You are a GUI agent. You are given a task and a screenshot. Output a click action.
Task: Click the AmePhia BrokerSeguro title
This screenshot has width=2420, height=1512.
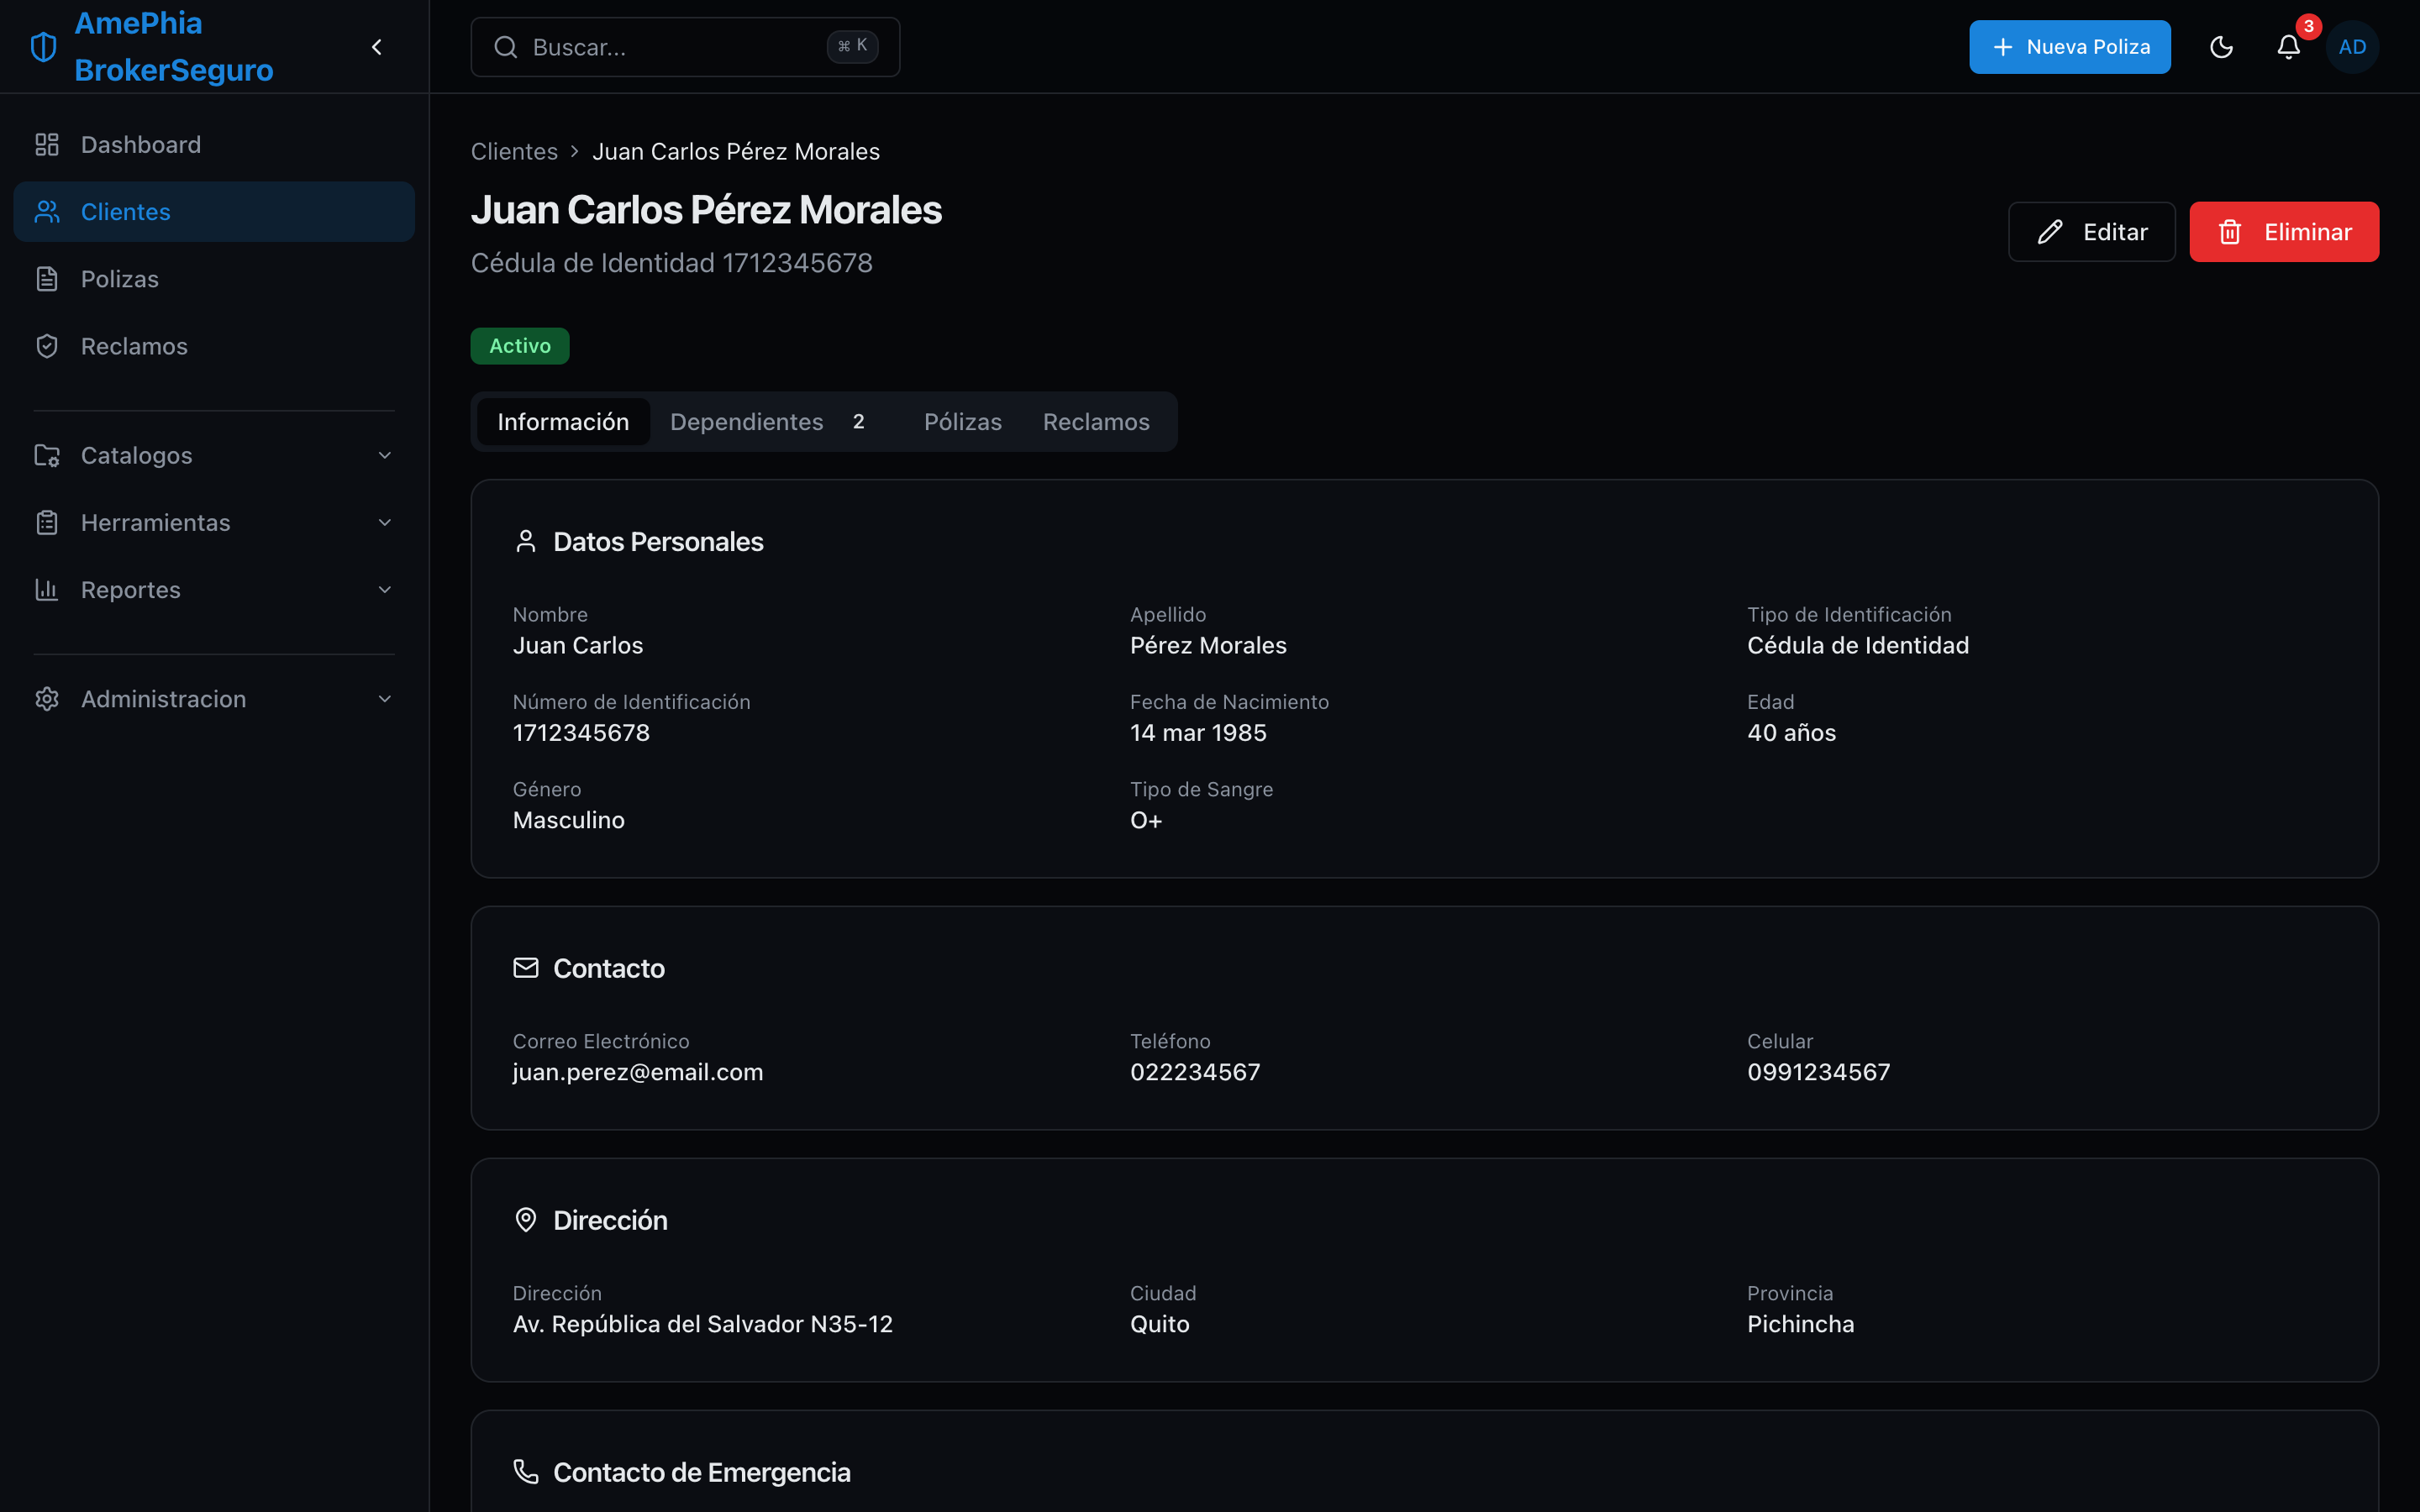pos(174,47)
